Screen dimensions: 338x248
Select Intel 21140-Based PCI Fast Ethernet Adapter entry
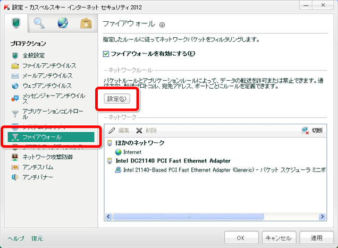(224, 170)
